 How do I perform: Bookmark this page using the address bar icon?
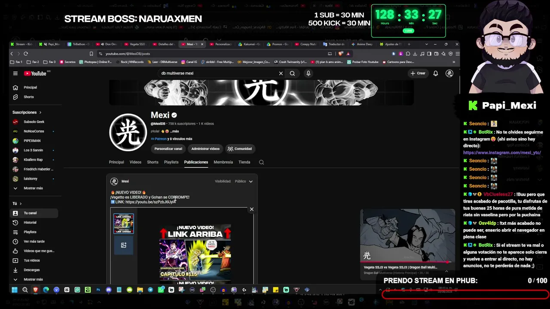click(91, 54)
